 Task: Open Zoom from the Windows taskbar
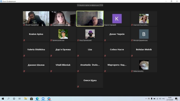tap(43, 98)
